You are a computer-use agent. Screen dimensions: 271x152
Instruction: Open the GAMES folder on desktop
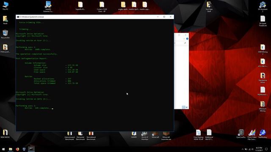pyautogui.click(x=134, y=135)
